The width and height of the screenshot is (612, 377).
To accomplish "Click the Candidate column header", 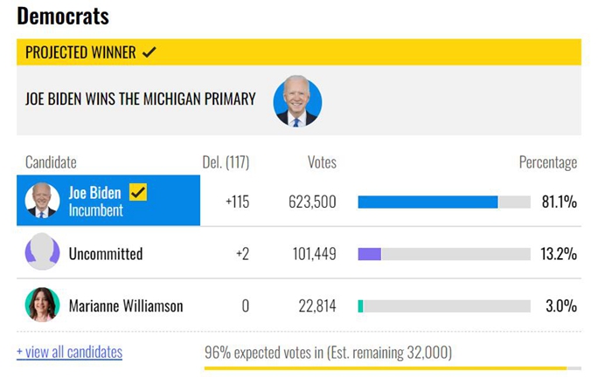I will point(51,162).
